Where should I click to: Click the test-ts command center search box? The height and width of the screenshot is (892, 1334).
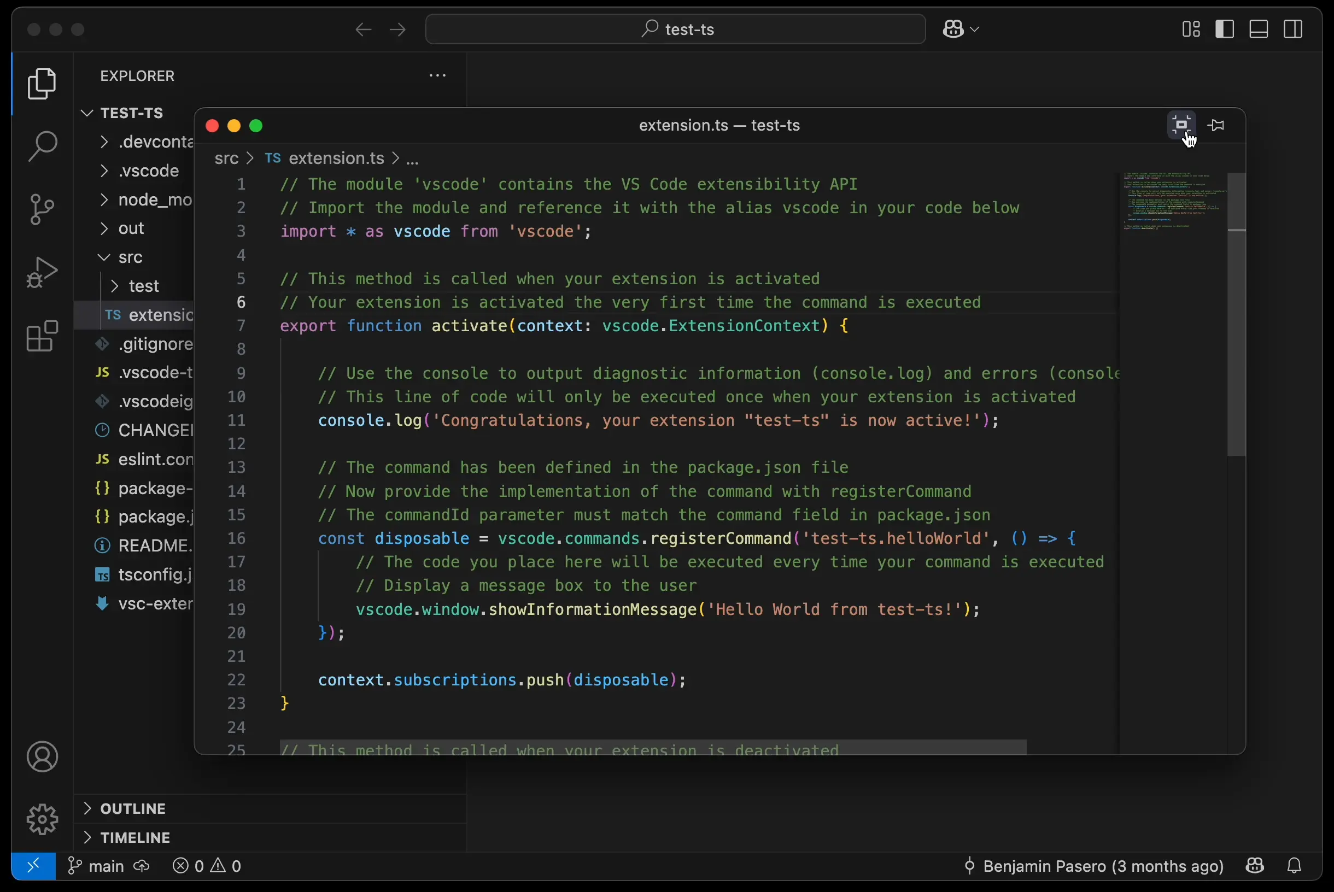(675, 29)
